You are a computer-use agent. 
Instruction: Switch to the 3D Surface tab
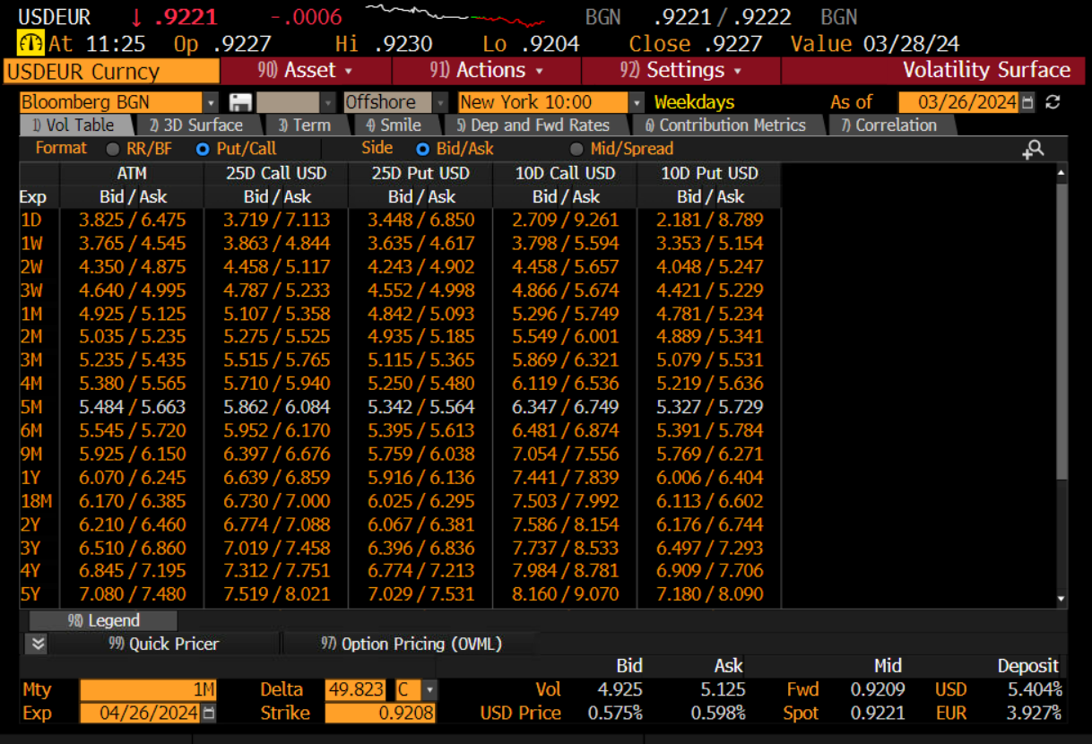[x=196, y=125]
